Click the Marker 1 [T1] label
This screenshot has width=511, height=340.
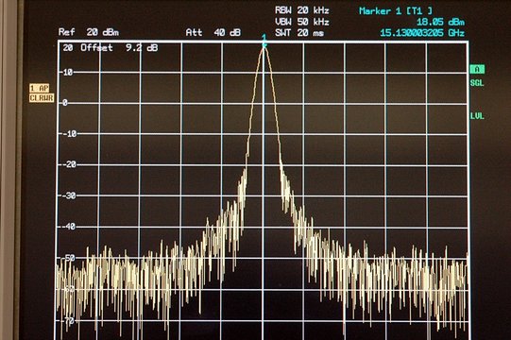[x=396, y=10]
